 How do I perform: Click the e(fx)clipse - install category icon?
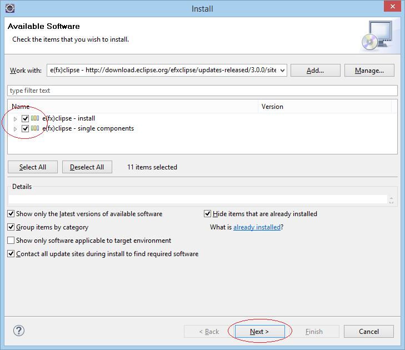(x=35, y=118)
